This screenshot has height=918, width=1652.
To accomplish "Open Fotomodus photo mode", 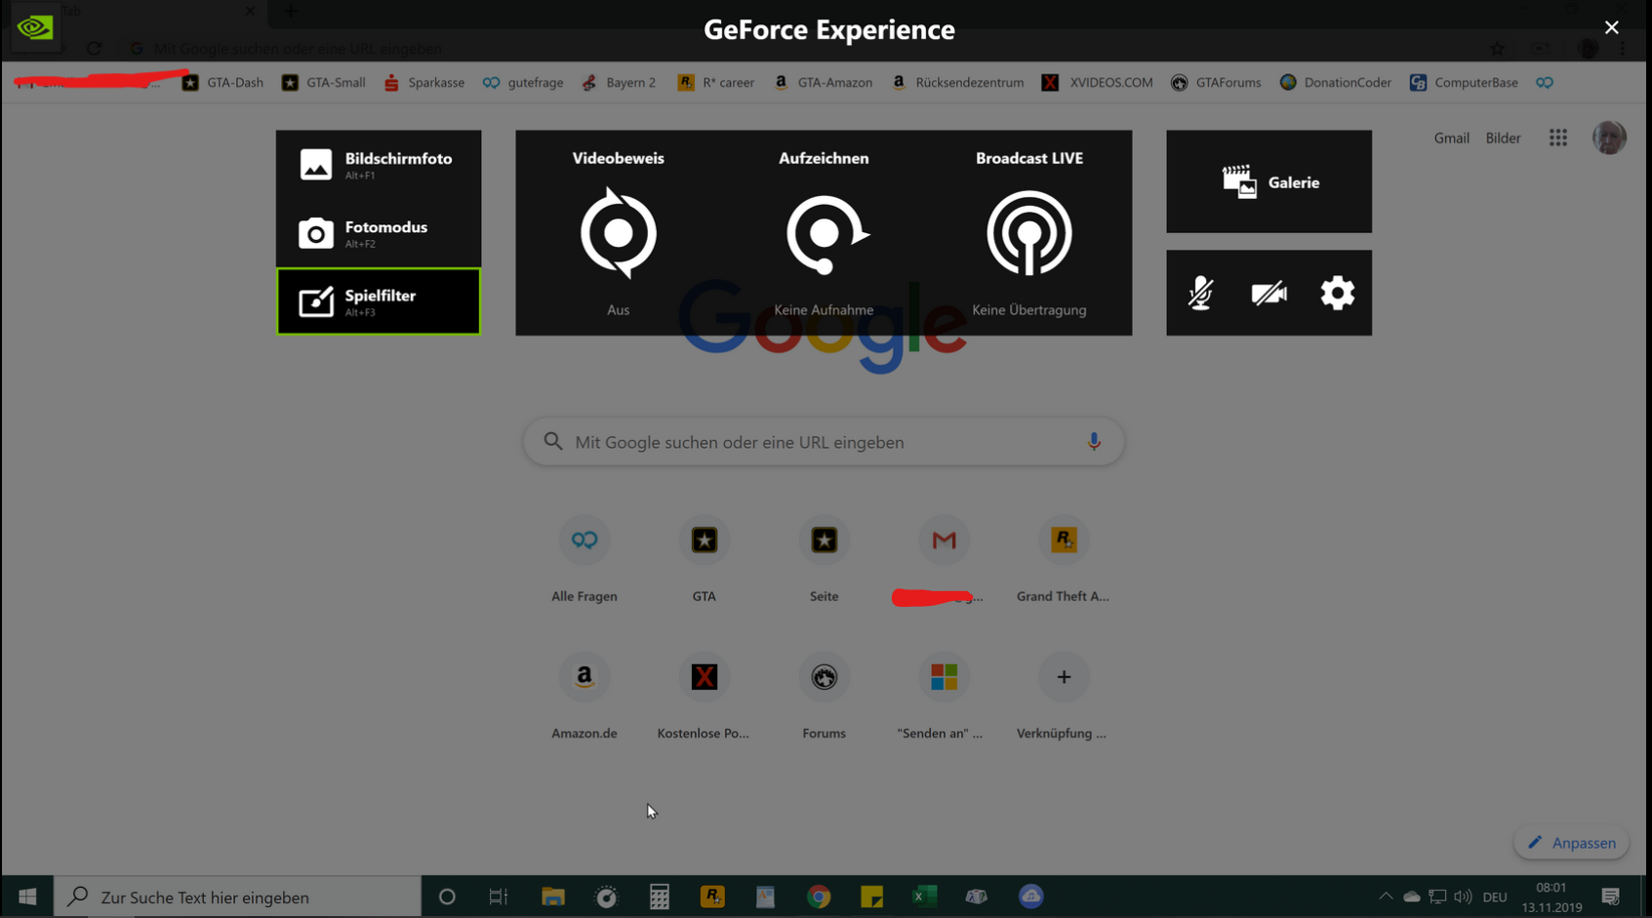I will [x=378, y=233].
